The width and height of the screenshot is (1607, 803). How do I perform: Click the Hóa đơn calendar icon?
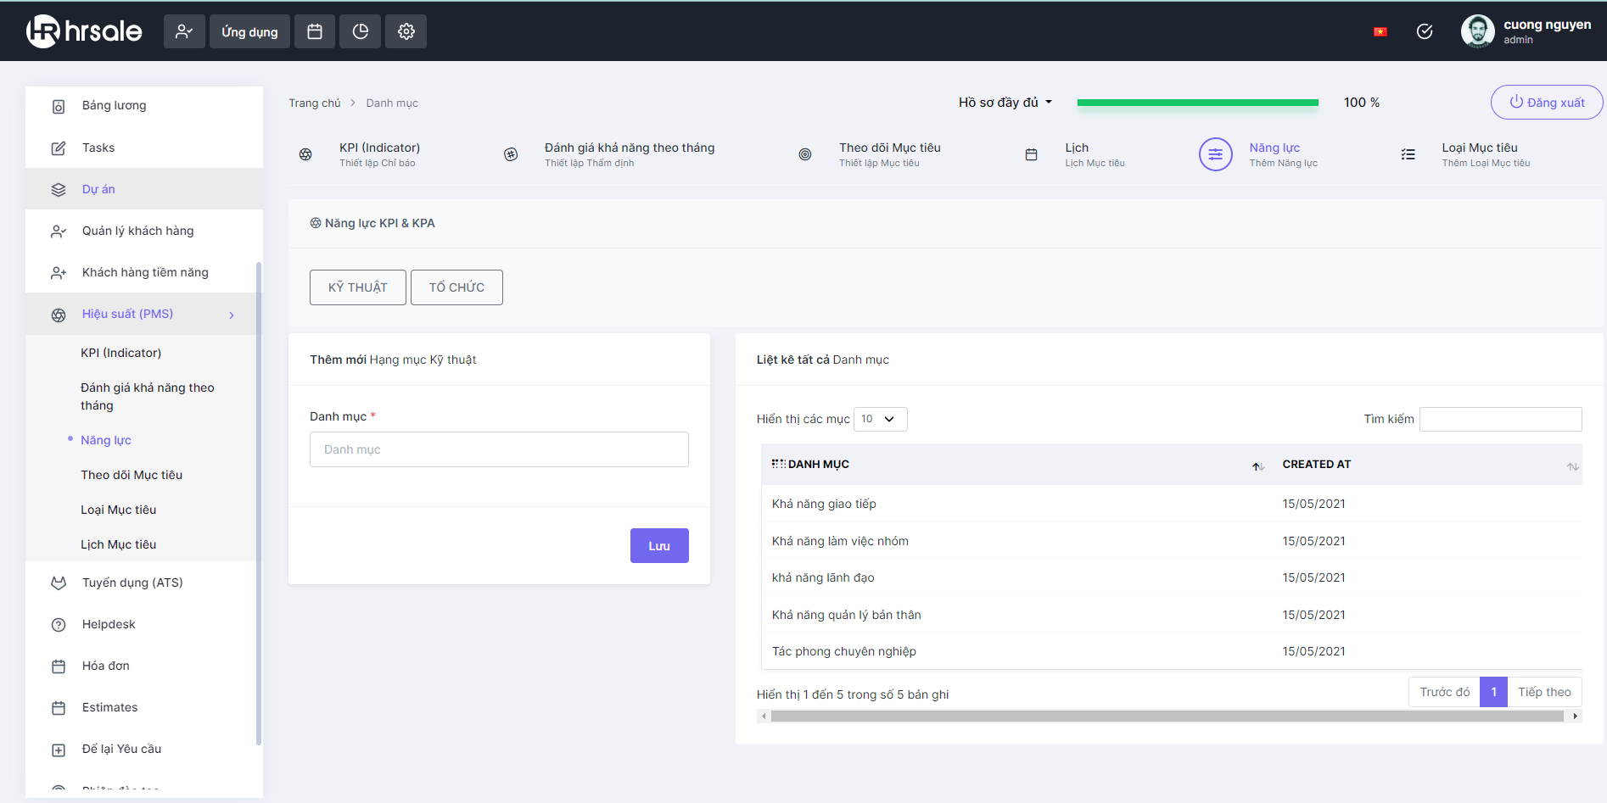59,666
